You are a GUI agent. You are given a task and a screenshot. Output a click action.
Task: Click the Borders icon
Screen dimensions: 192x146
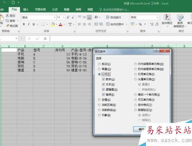coord(43,24)
